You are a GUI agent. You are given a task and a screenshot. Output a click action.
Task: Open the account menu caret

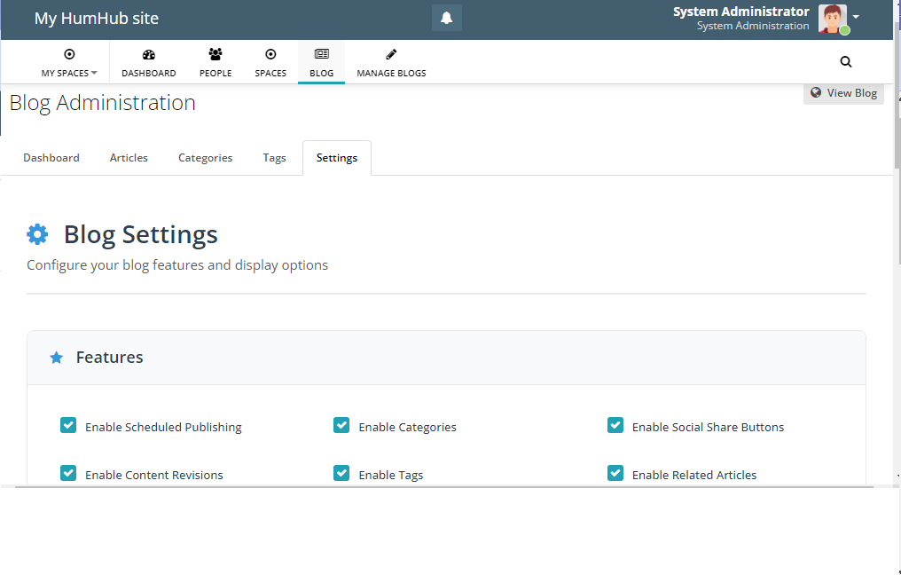point(856,17)
